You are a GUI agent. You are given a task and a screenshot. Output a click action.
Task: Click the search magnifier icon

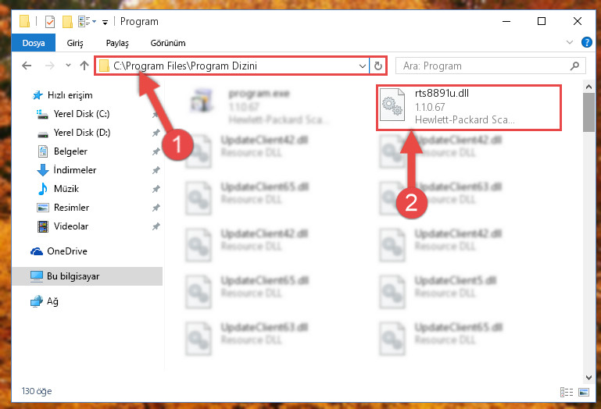point(574,66)
